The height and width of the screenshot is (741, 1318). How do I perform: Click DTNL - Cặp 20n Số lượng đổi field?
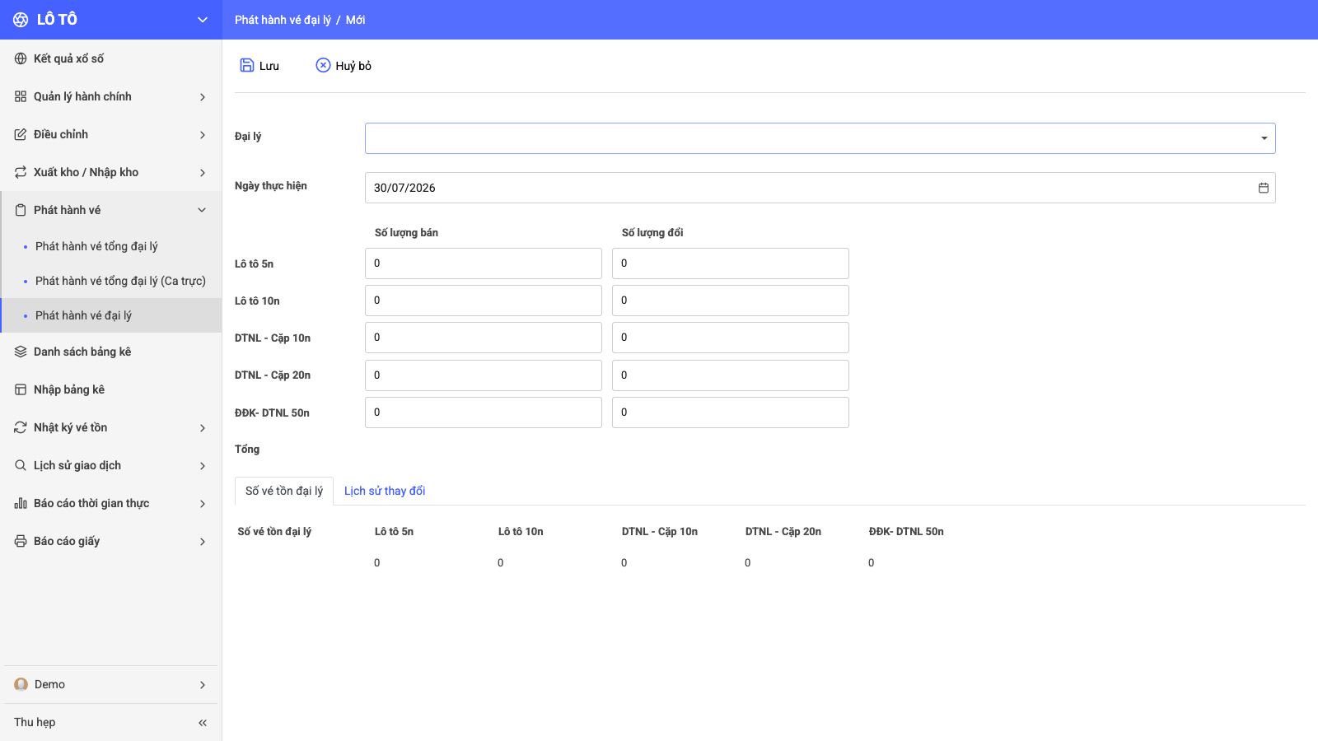[x=731, y=375]
